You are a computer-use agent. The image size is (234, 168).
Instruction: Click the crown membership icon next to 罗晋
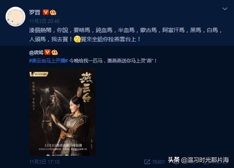[53, 12]
